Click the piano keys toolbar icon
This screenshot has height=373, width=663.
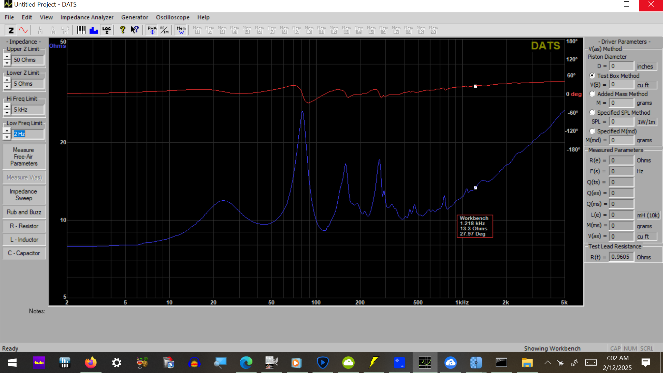pos(81,30)
